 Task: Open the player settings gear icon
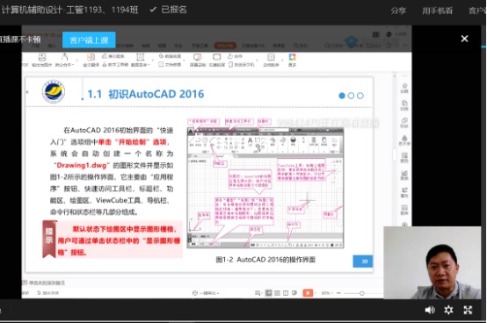coord(448,310)
